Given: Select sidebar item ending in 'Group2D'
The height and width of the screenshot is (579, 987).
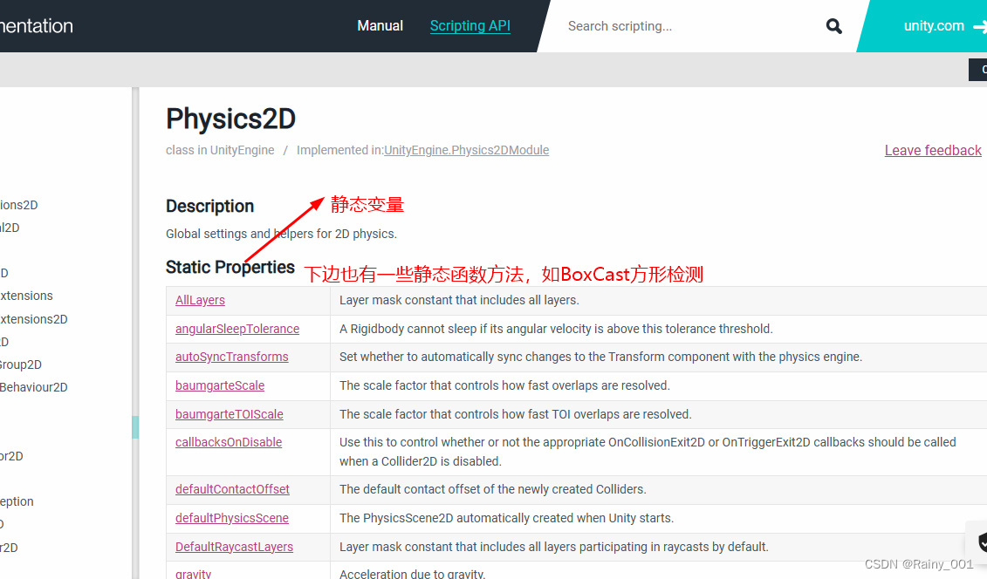Looking at the screenshot, I should [21, 364].
